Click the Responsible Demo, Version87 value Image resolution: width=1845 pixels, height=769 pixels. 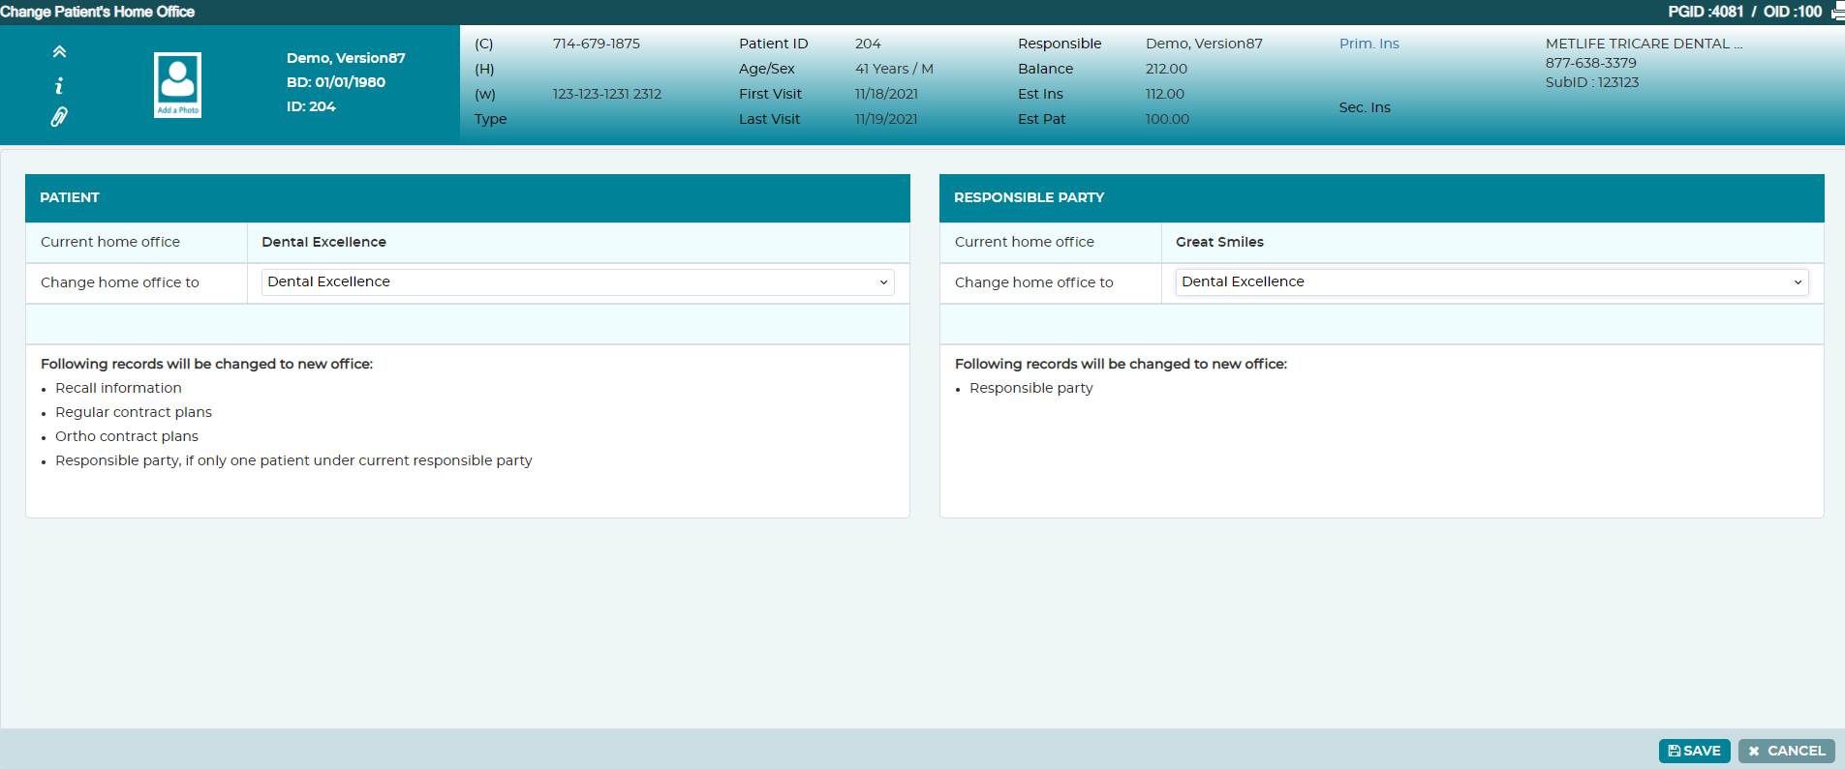click(1204, 44)
